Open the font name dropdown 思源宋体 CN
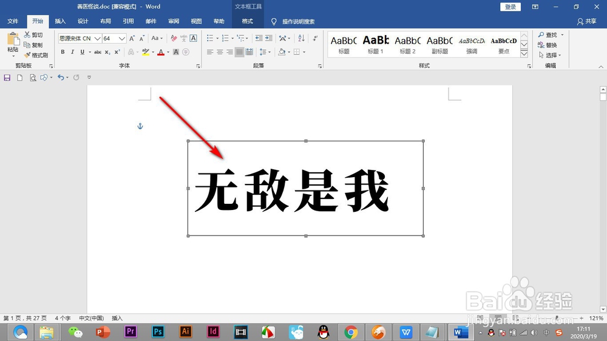This screenshot has height=341, width=607. click(98, 38)
